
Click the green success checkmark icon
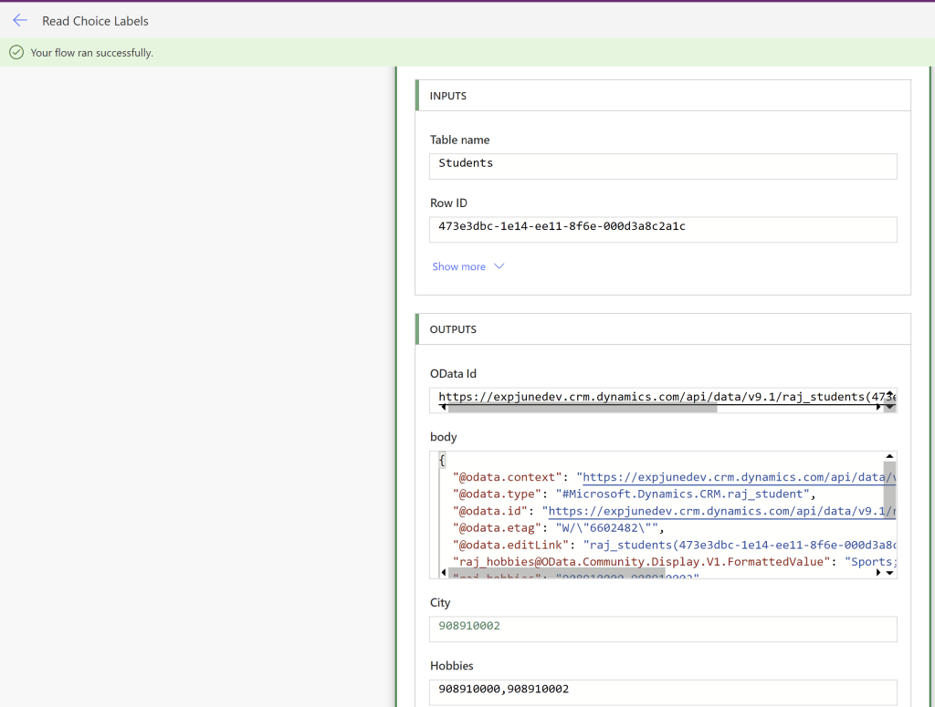(16, 53)
